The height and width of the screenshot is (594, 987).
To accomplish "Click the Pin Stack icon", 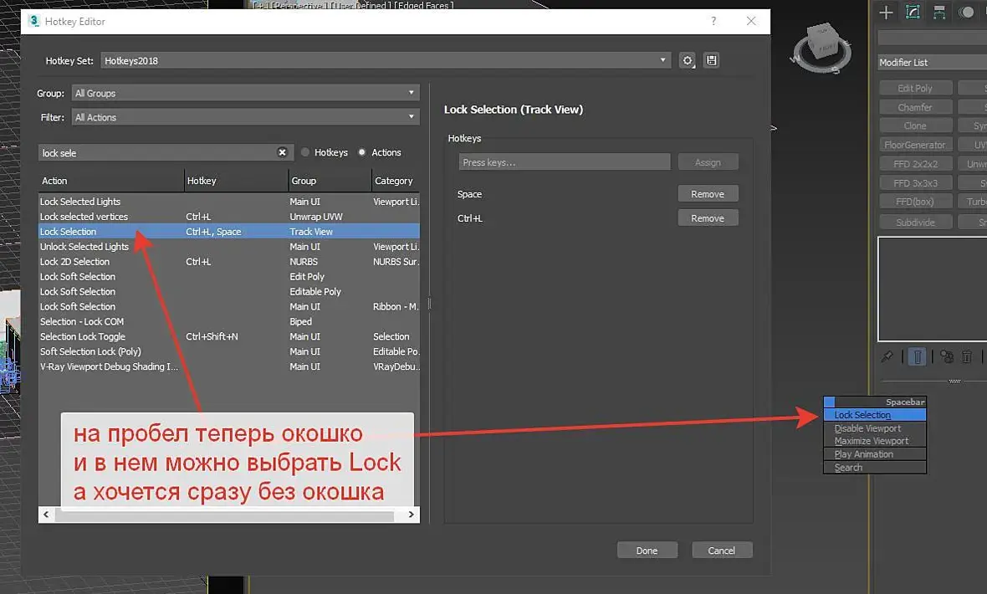I will (887, 357).
